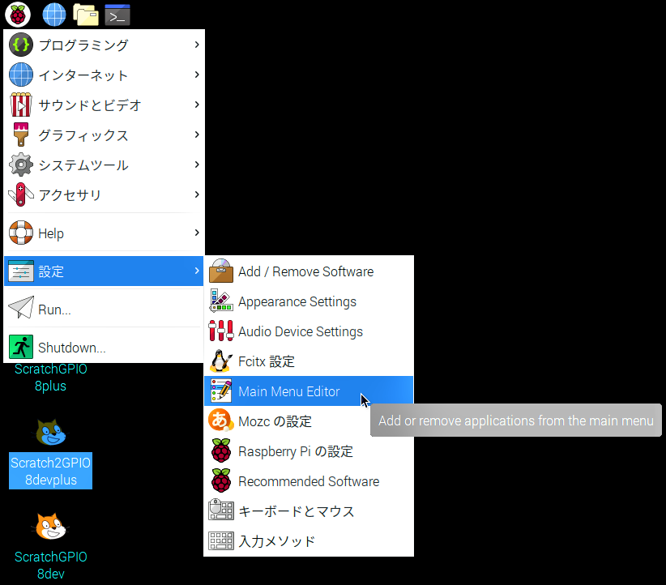Open the サウンドとビデオ menu category

point(104,105)
